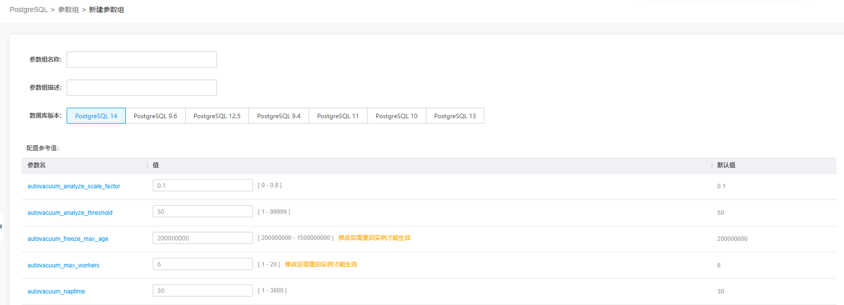
Task: Click the 默认值 column header
Action: (726, 165)
